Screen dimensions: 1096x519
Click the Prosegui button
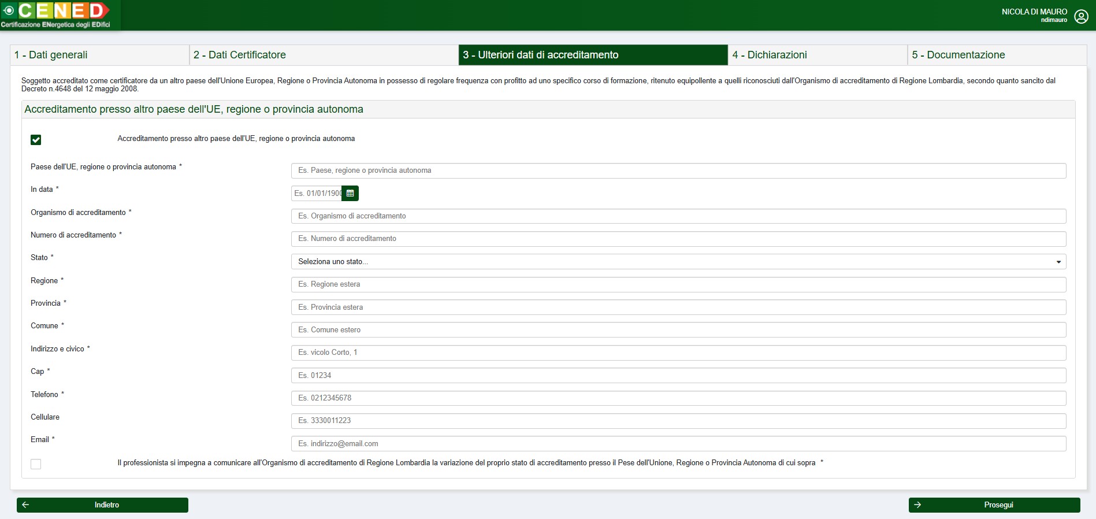(994, 505)
